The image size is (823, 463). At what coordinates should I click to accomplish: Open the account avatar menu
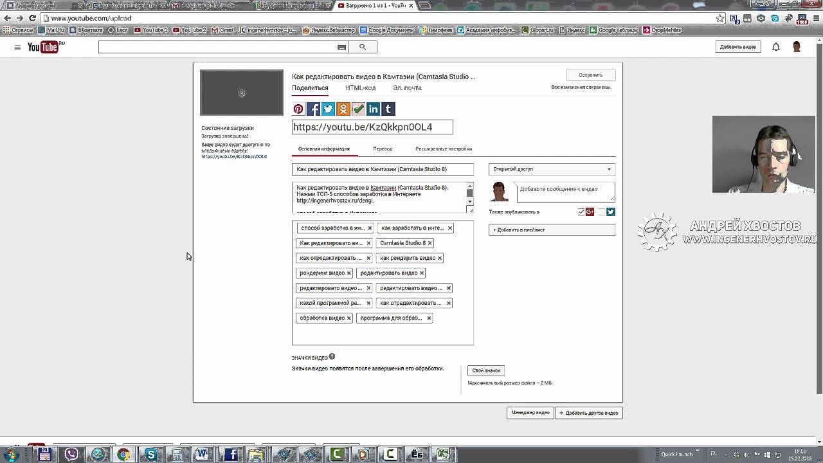pos(797,47)
